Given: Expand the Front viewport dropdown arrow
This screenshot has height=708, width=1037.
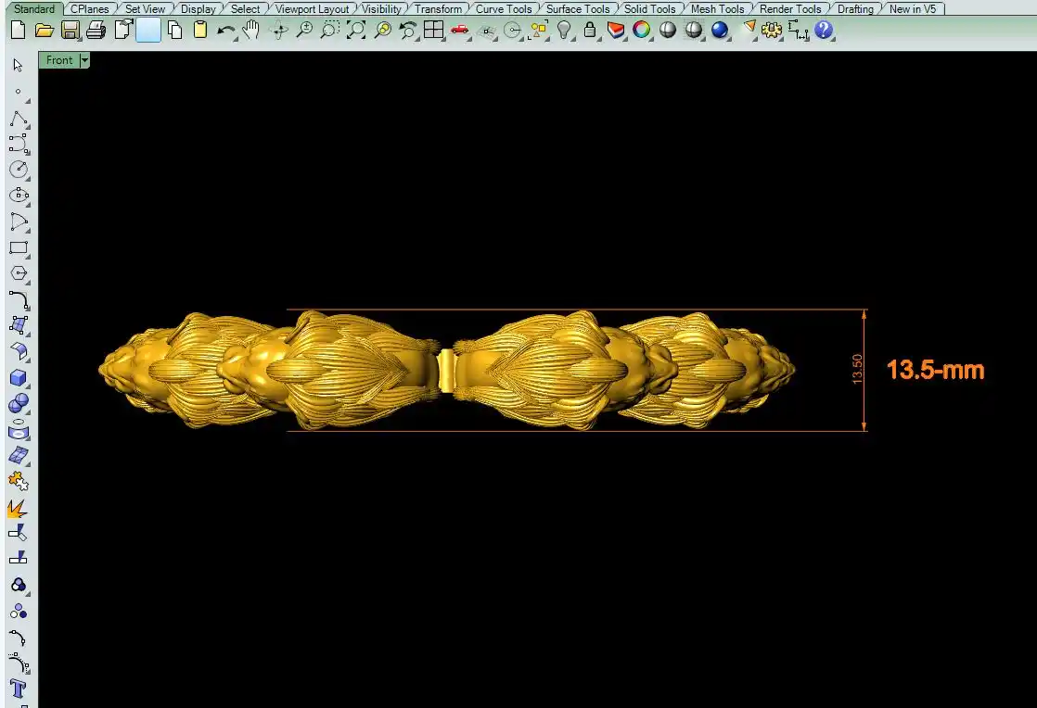Looking at the screenshot, I should tap(85, 60).
